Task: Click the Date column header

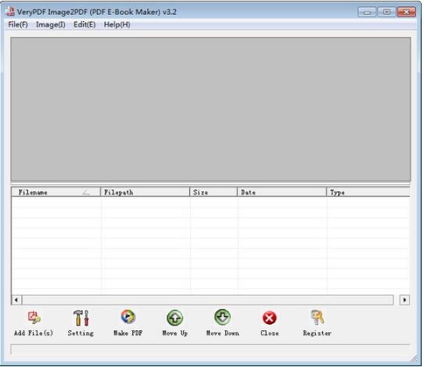Action: point(282,192)
